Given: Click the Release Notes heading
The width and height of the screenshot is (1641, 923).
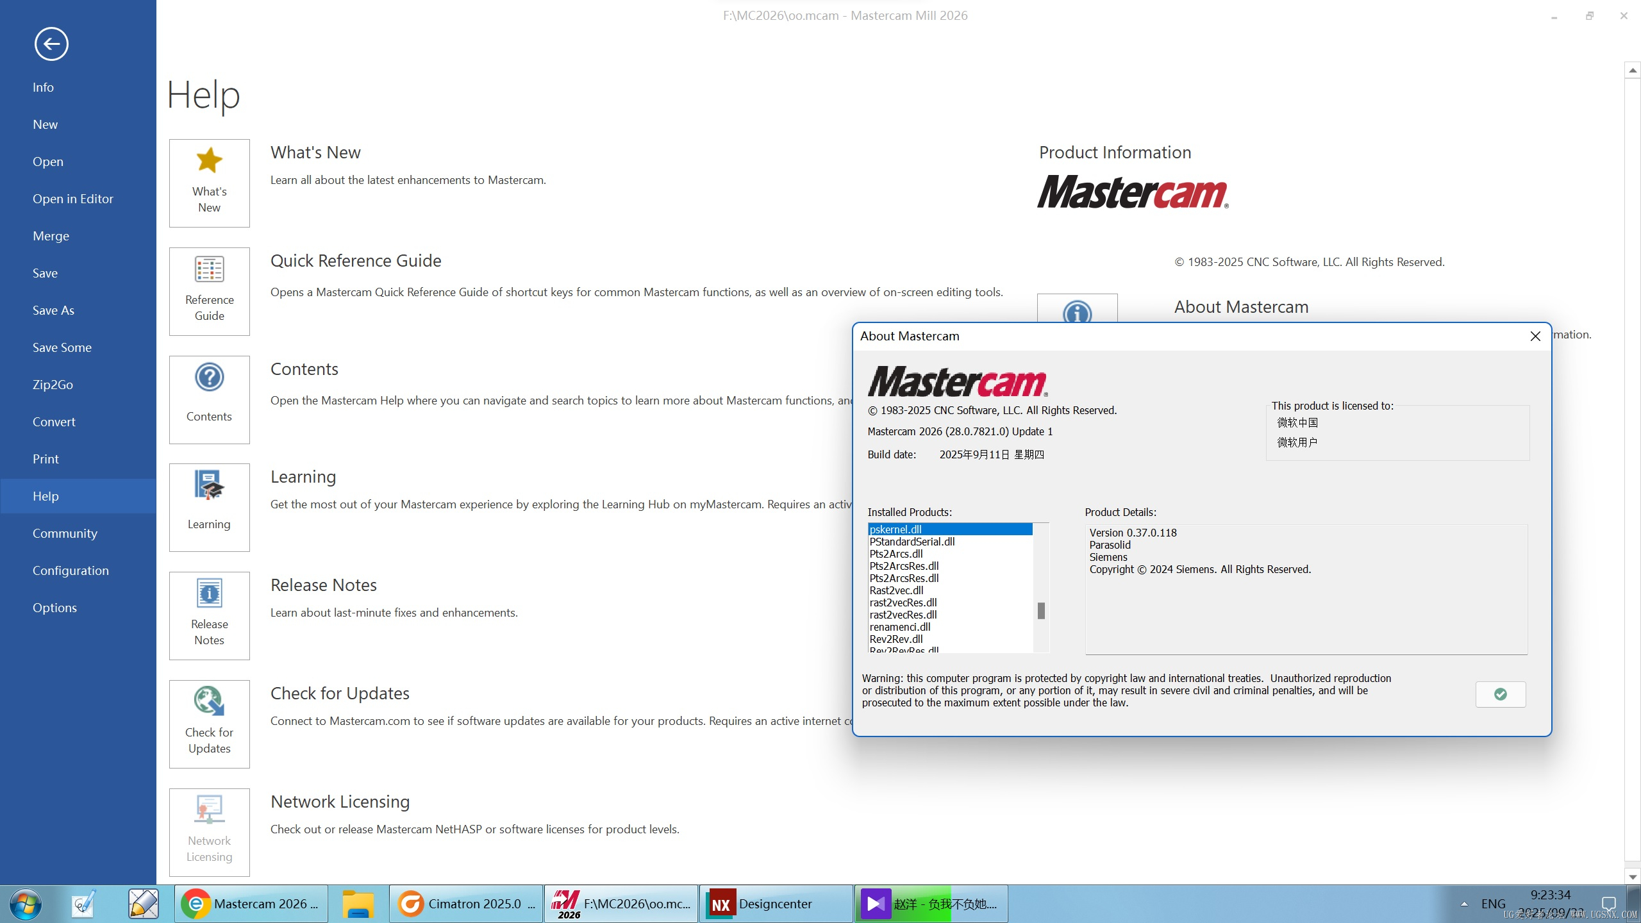Looking at the screenshot, I should coord(324,585).
